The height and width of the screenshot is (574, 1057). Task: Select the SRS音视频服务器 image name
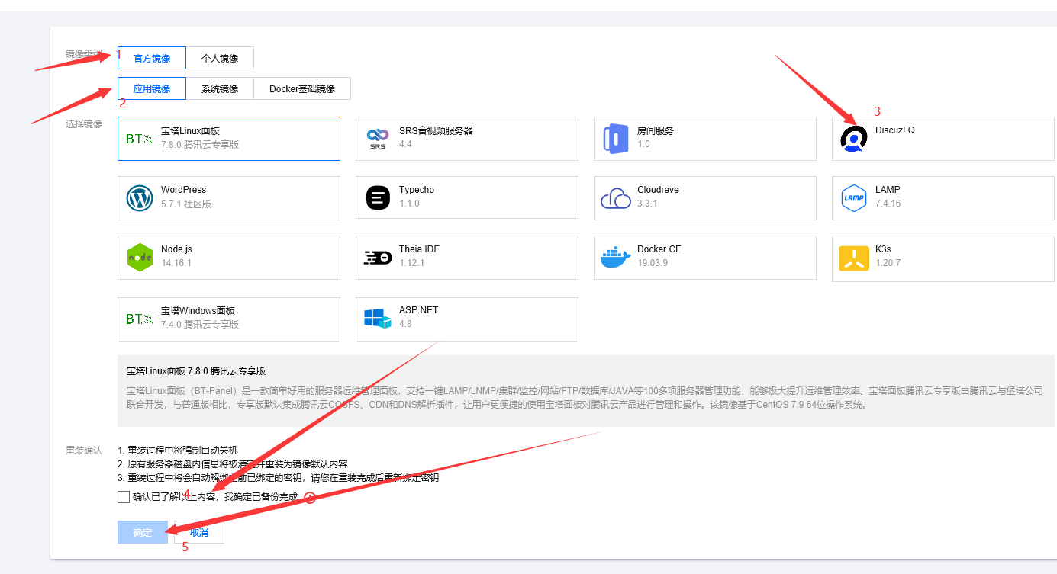(x=436, y=131)
